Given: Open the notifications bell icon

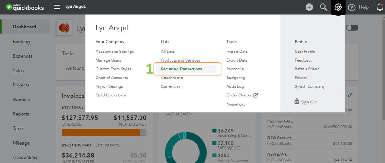Looking at the screenshot, I should (380, 7).
